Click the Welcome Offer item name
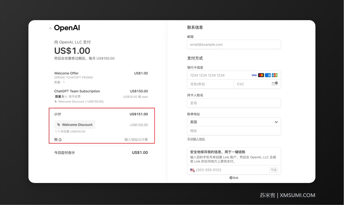The height and width of the screenshot is (205, 344). pyautogui.click(x=66, y=73)
